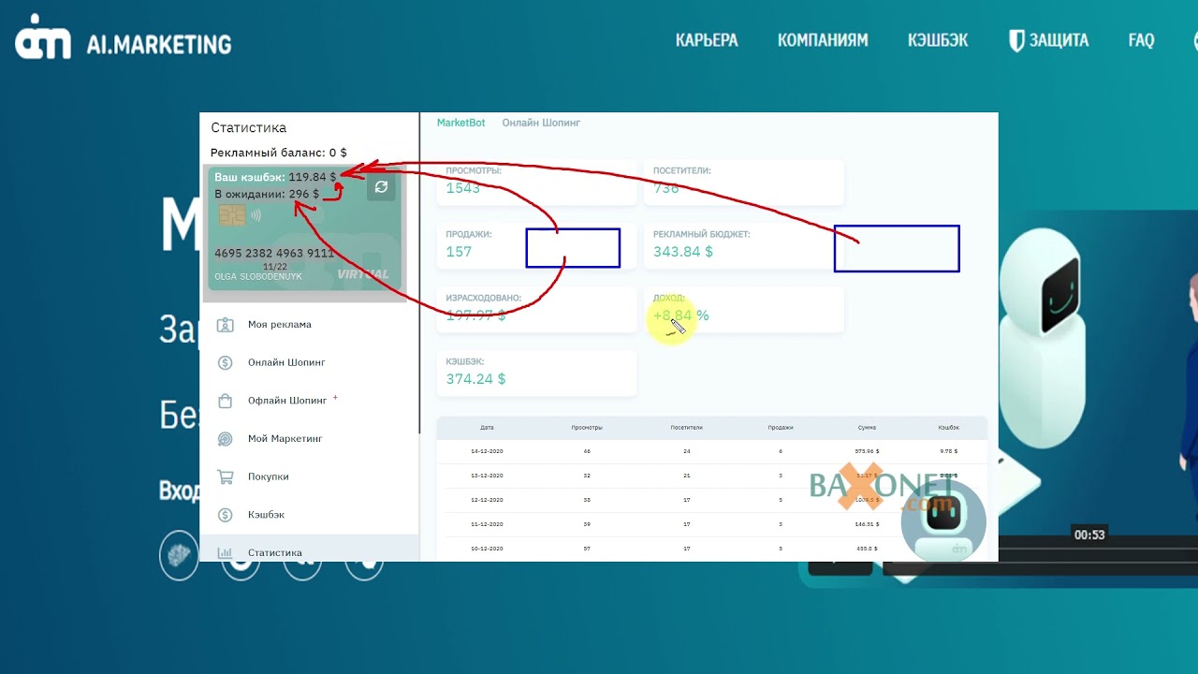The height and width of the screenshot is (674, 1198).
Task: Click the 9.78 $ cashback cell
Action: coord(949,451)
